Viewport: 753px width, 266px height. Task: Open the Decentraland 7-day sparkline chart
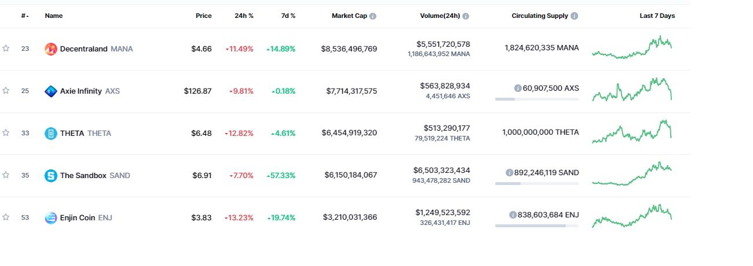click(x=632, y=47)
